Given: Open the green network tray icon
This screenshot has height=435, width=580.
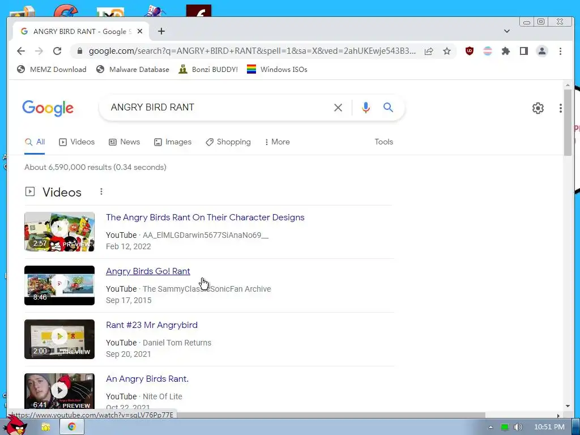Looking at the screenshot, I should pyautogui.click(x=505, y=427).
